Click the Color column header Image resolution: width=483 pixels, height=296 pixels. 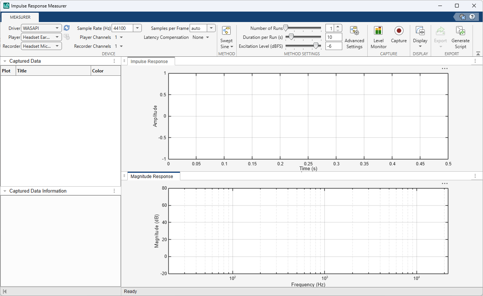[x=106, y=71]
